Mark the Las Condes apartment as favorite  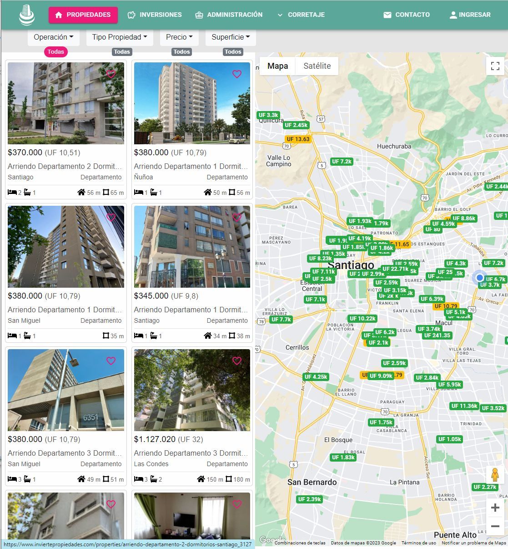[x=237, y=361]
